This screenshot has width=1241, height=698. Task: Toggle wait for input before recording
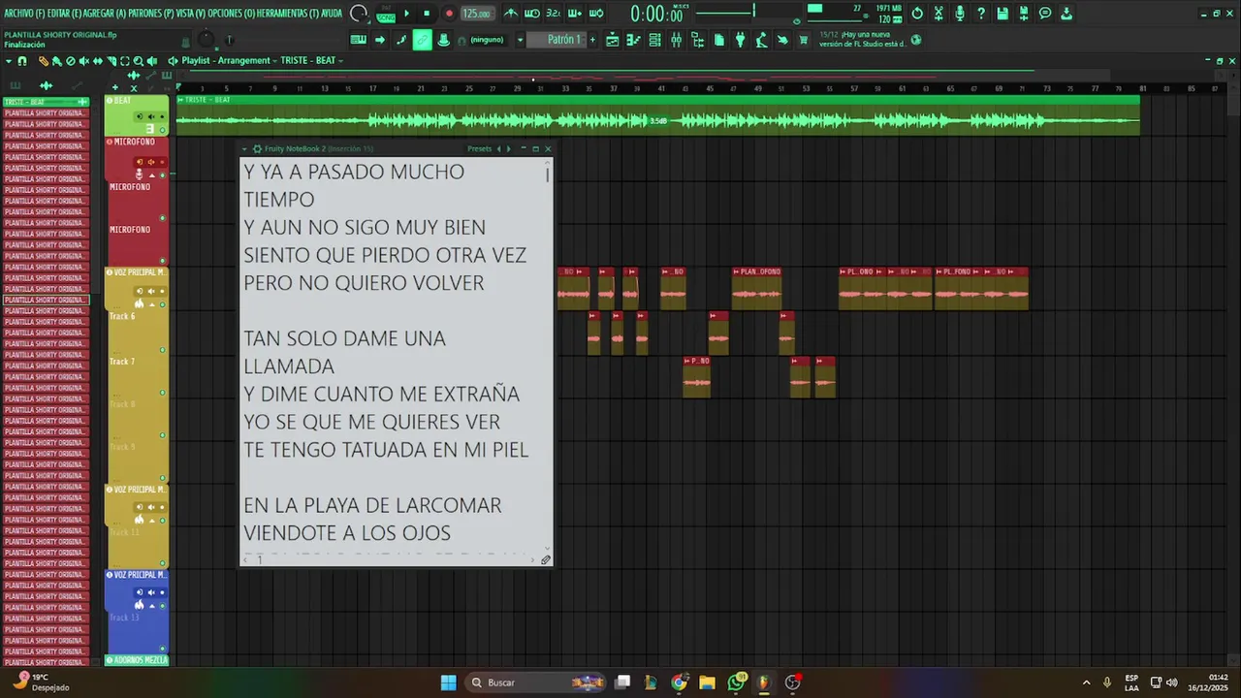(x=532, y=14)
